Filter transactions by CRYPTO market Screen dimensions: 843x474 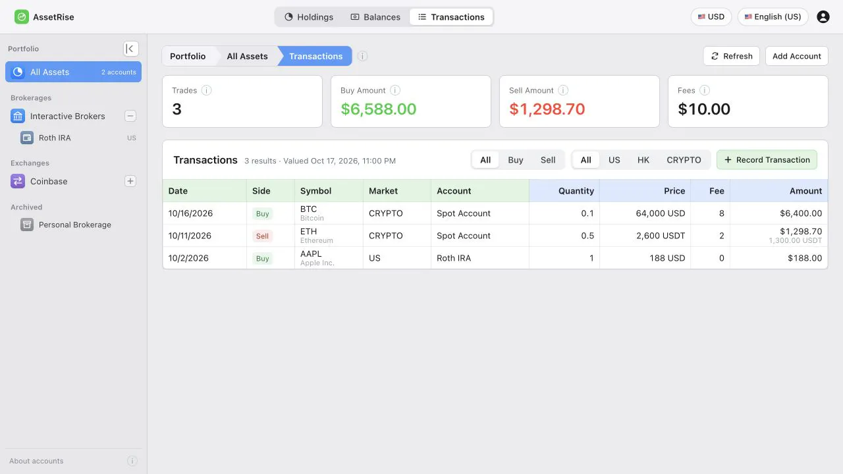click(x=684, y=160)
